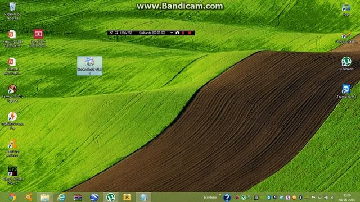
Task: Click the Bandicam window-target icon
Action: click(111, 33)
